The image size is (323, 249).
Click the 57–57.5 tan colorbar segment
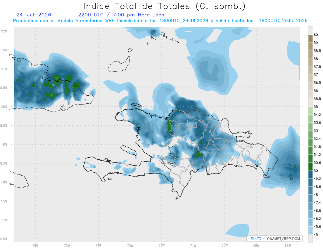click(x=310, y=71)
